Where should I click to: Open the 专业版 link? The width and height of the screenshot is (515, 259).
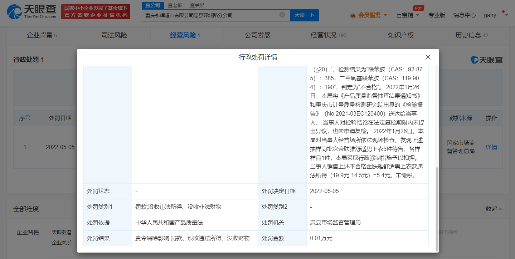click(x=437, y=15)
